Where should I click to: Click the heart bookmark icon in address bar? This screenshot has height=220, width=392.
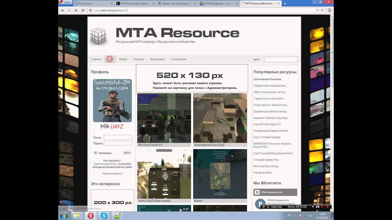322,10
